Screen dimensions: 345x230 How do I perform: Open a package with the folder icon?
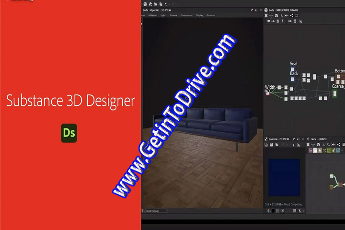click(156, 4)
